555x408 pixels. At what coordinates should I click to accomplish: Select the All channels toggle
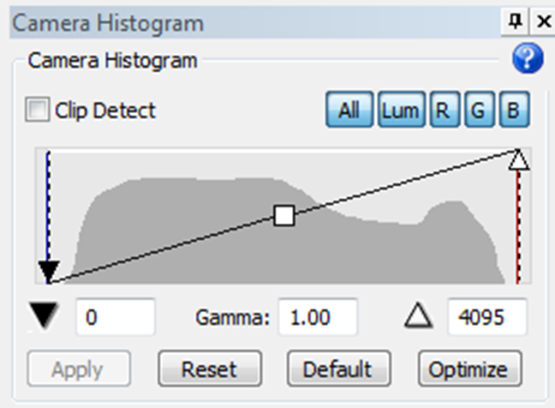pyautogui.click(x=348, y=110)
